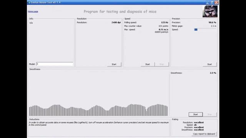Screen dimensions: 246x138
Task: Click the 2.1 m meter gage value
Action: pyautogui.click(x=214, y=26)
